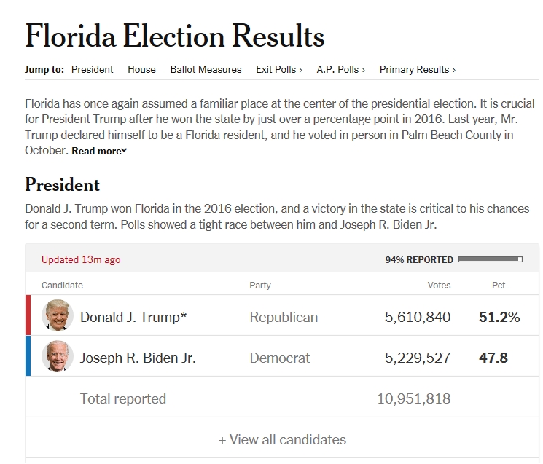Click Donald Trump's portrait photo
This screenshot has height=464, width=543.
pyautogui.click(x=58, y=316)
